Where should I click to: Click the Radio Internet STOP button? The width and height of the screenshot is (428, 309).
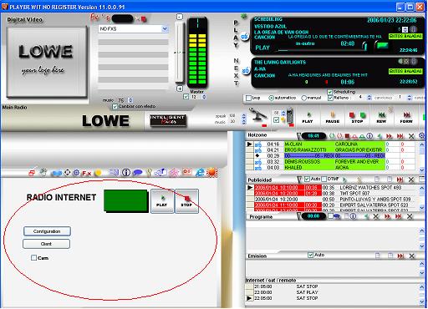186,201
